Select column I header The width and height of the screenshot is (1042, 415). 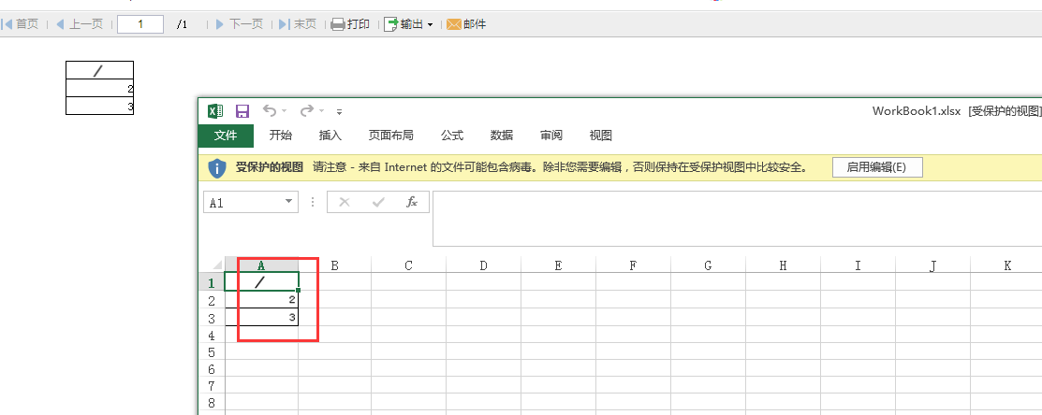tap(858, 265)
